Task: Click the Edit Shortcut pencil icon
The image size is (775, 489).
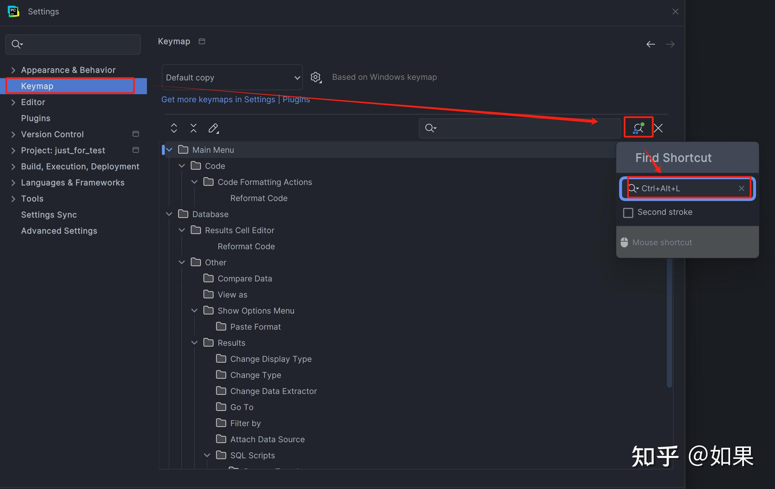Action: coord(213,128)
